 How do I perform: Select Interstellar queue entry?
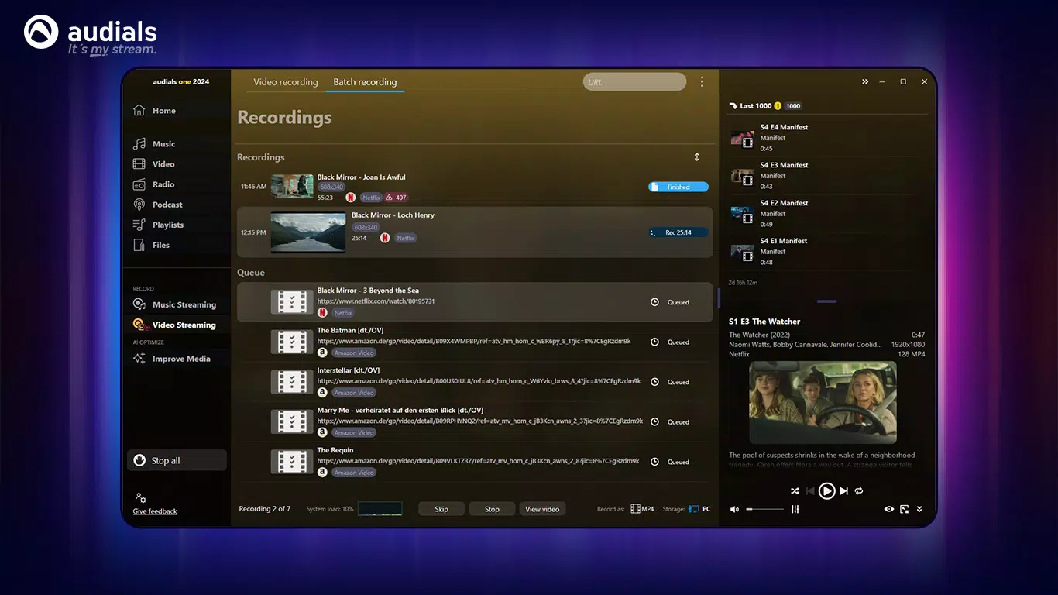474,382
